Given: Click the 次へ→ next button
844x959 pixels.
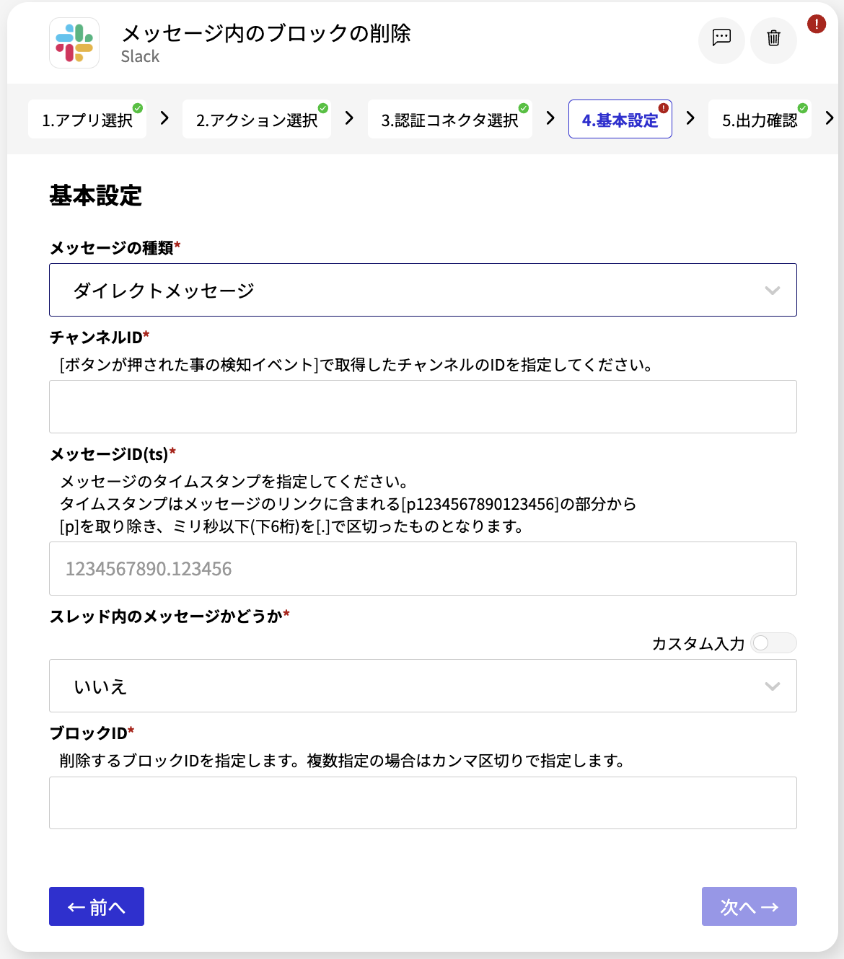Looking at the screenshot, I should point(750,906).
